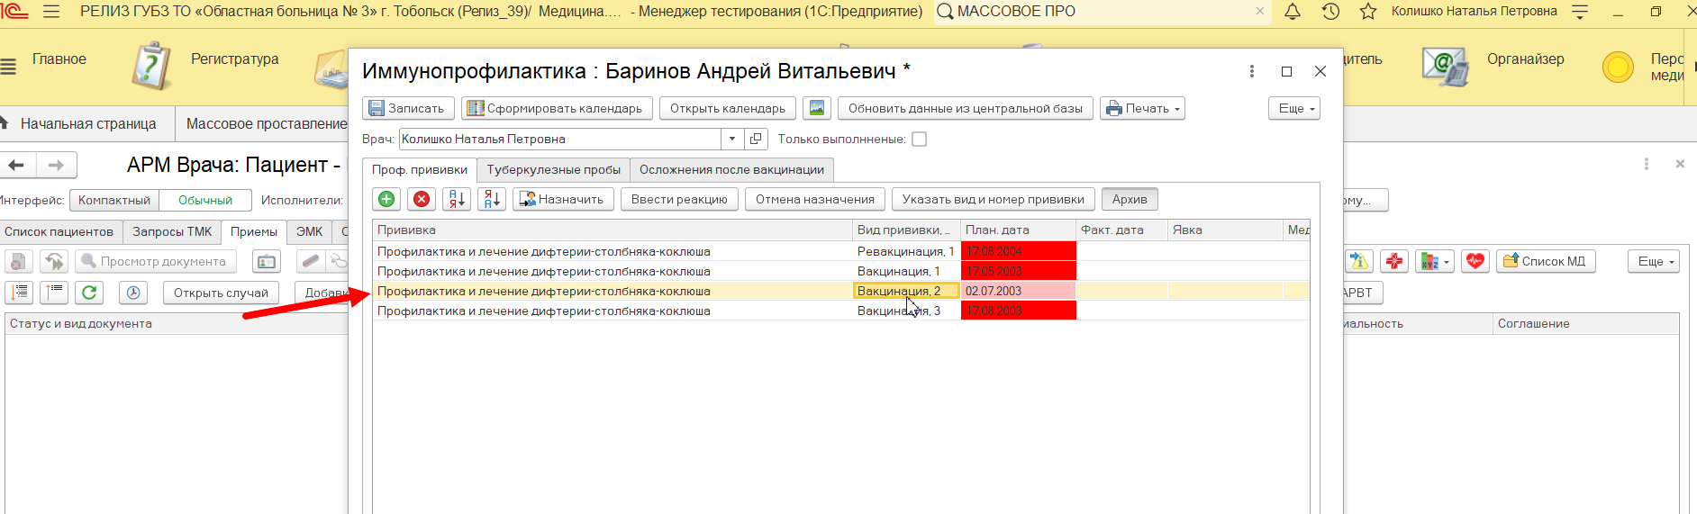Toggle the Архив button
This screenshot has width=1697, height=514.
(x=1130, y=199)
